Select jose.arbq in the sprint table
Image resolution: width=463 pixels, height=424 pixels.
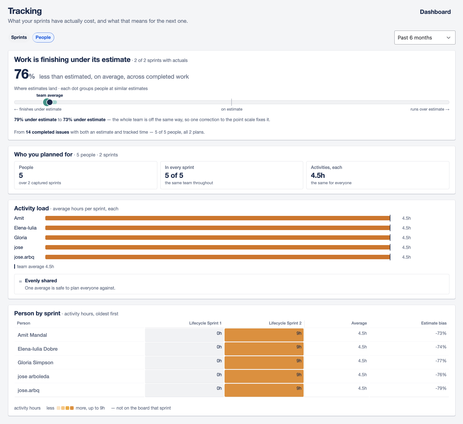pyautogui.click(x=28, y=390)
